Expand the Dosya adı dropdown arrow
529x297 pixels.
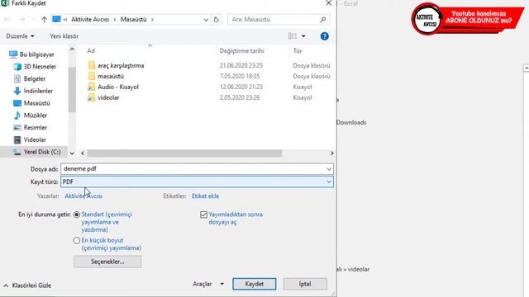329,169
